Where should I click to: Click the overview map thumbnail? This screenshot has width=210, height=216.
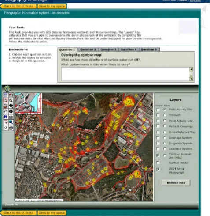click(x=29, y=103)
